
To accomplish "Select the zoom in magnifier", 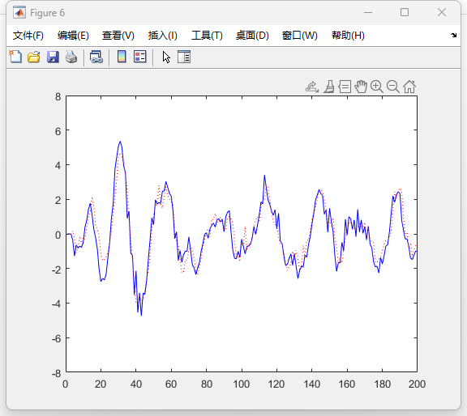I will pyautogui.click(x=377, y=87).
